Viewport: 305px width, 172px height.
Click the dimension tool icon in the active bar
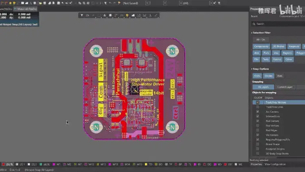(145, 15)
